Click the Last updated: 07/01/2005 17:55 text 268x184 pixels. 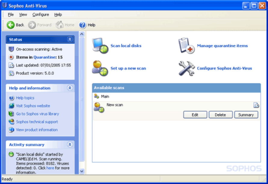43,65
